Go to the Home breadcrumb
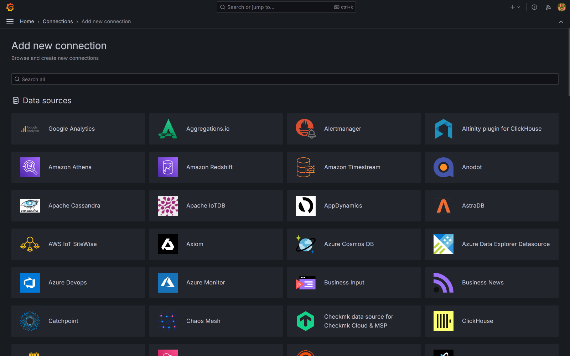570x356 pixels. pyautogui.click(x=27, y=21)
